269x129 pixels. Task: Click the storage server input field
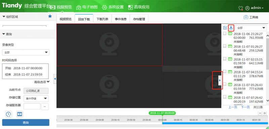pos(32,106)
